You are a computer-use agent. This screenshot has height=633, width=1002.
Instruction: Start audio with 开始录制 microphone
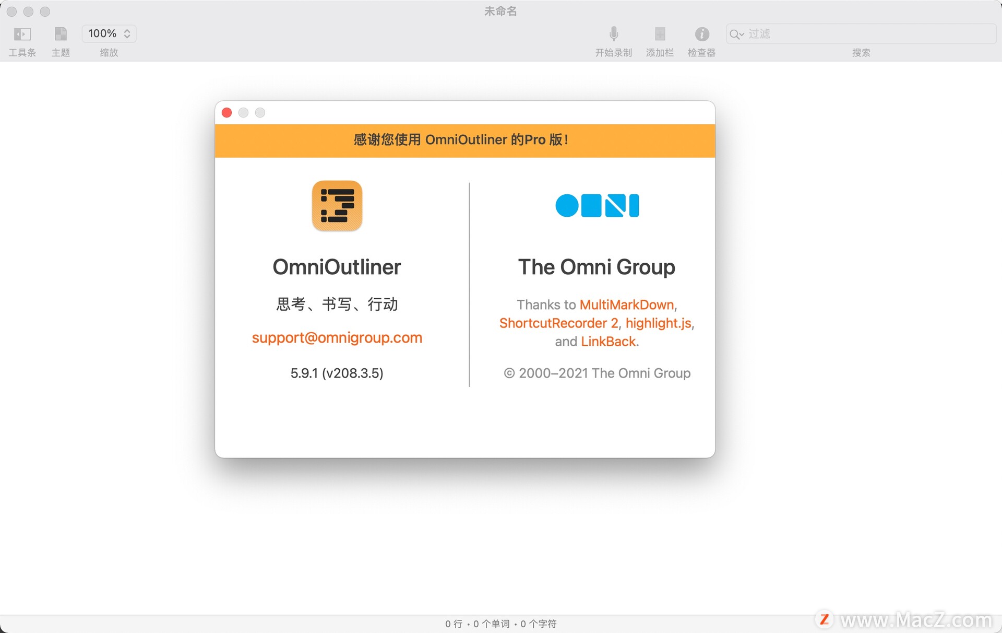coord(614,34)
